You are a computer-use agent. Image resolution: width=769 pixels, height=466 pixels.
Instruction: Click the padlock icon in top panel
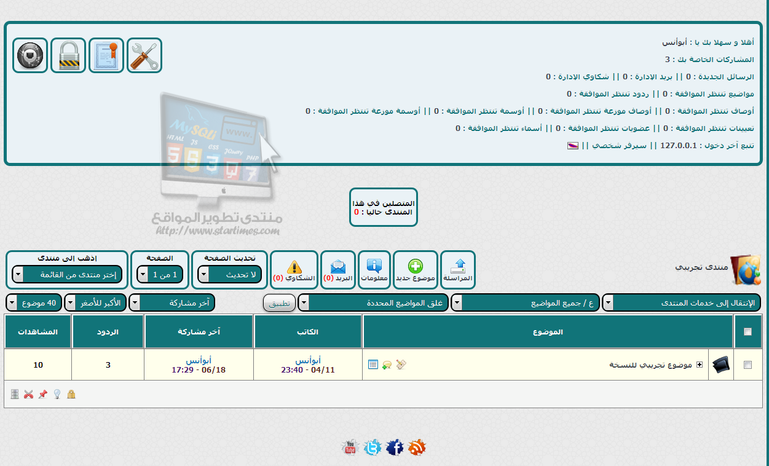click(68, 55)
